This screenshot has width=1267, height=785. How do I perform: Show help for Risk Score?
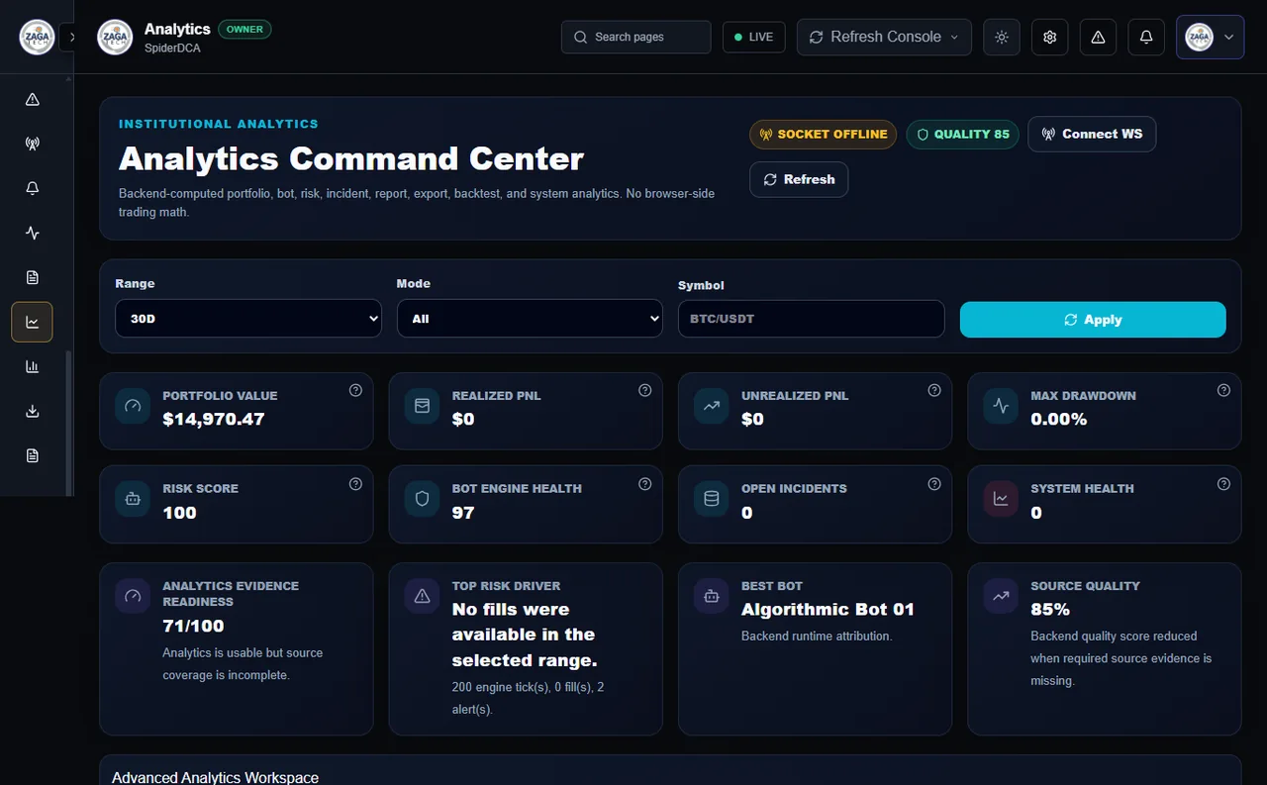pos(356,484)
